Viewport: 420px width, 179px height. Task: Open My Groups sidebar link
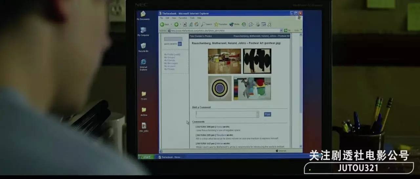(x=169, y=57)
